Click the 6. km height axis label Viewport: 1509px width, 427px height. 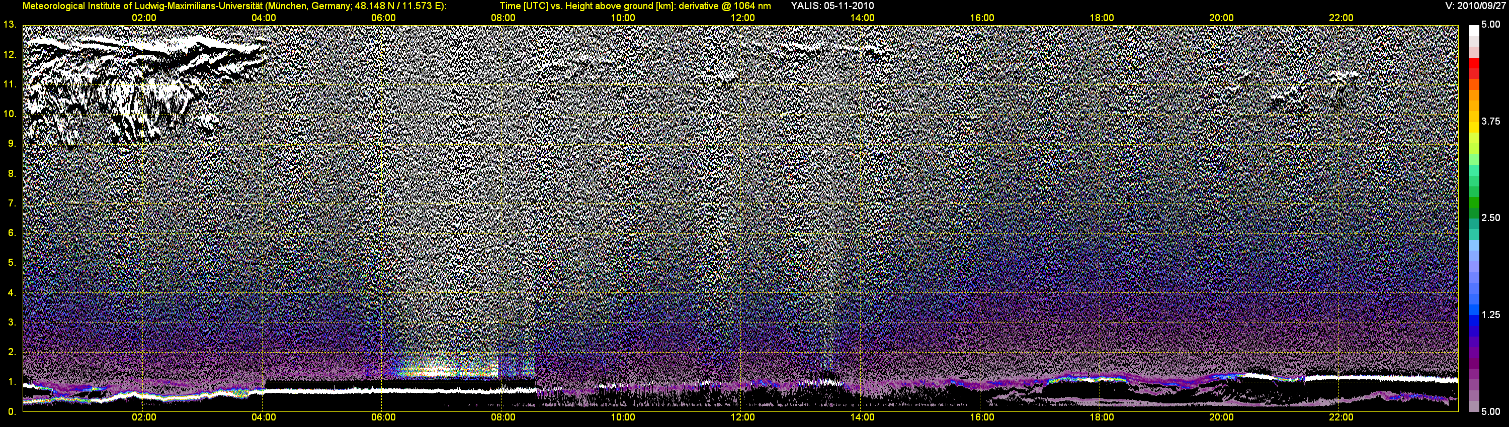point(12,233)
